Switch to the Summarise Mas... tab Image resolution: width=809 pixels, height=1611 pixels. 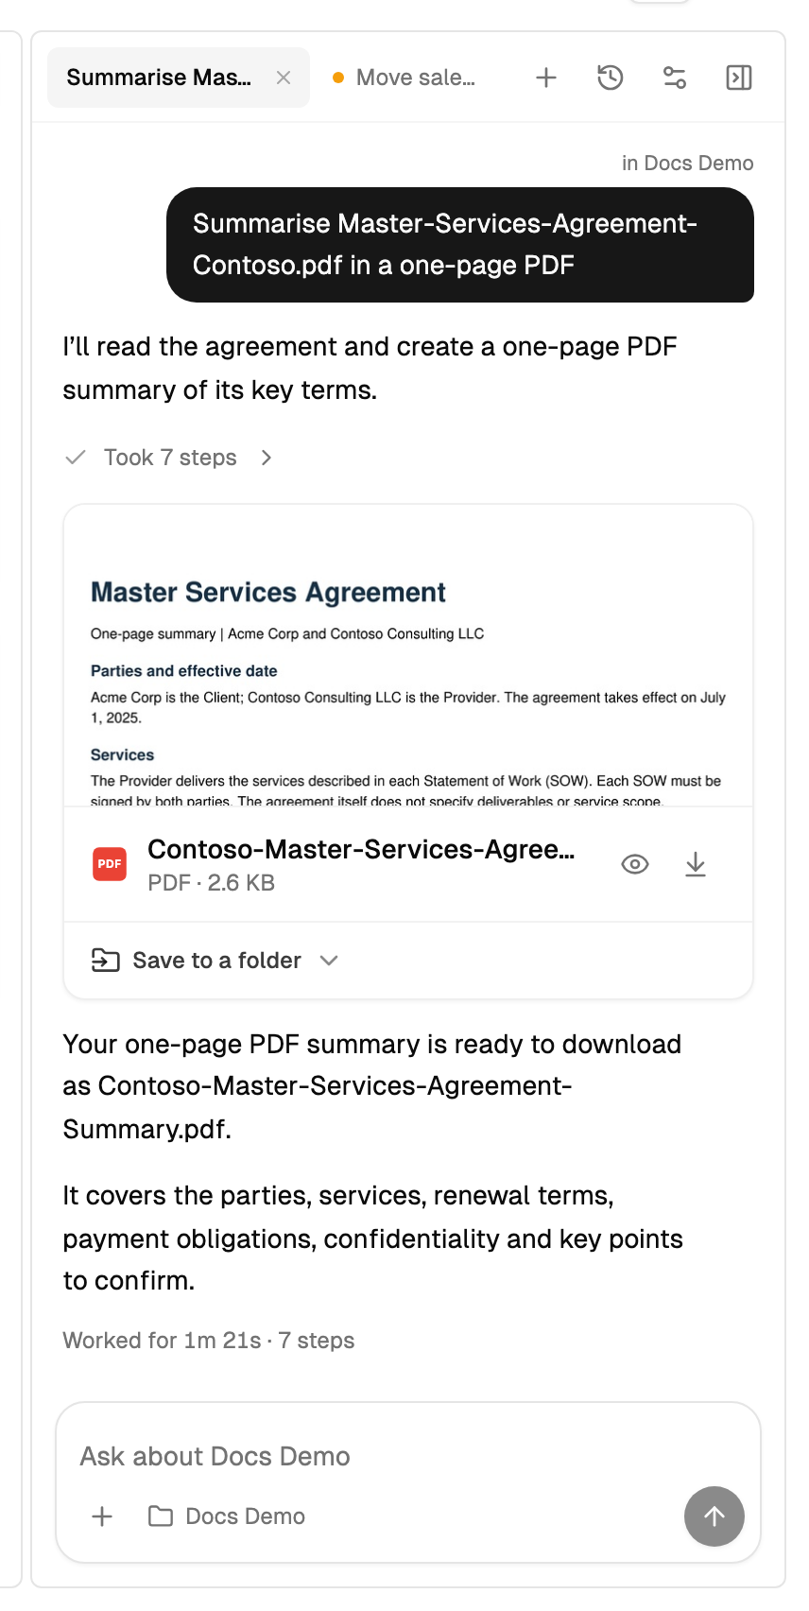179,78
